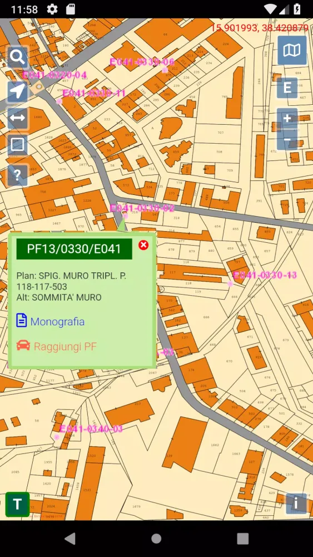Click the blue document icon beside Monografia
This screenshot has width=313, height=557.
21,320
